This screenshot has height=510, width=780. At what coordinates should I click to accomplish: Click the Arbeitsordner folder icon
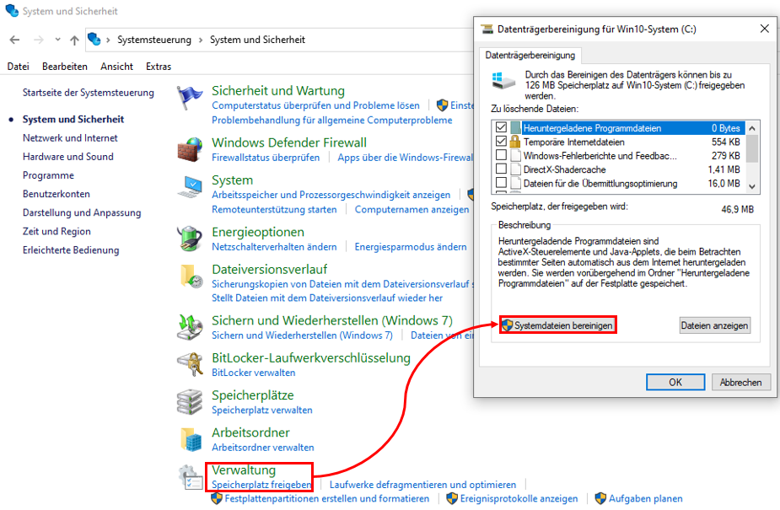pos(191,439)
